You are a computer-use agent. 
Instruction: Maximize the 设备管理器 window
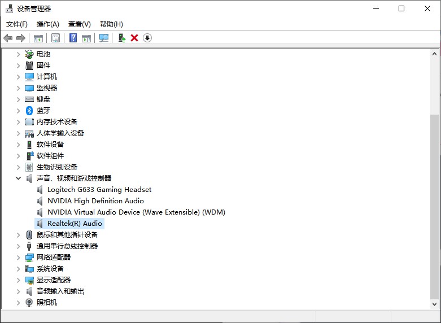click(401, 8)
